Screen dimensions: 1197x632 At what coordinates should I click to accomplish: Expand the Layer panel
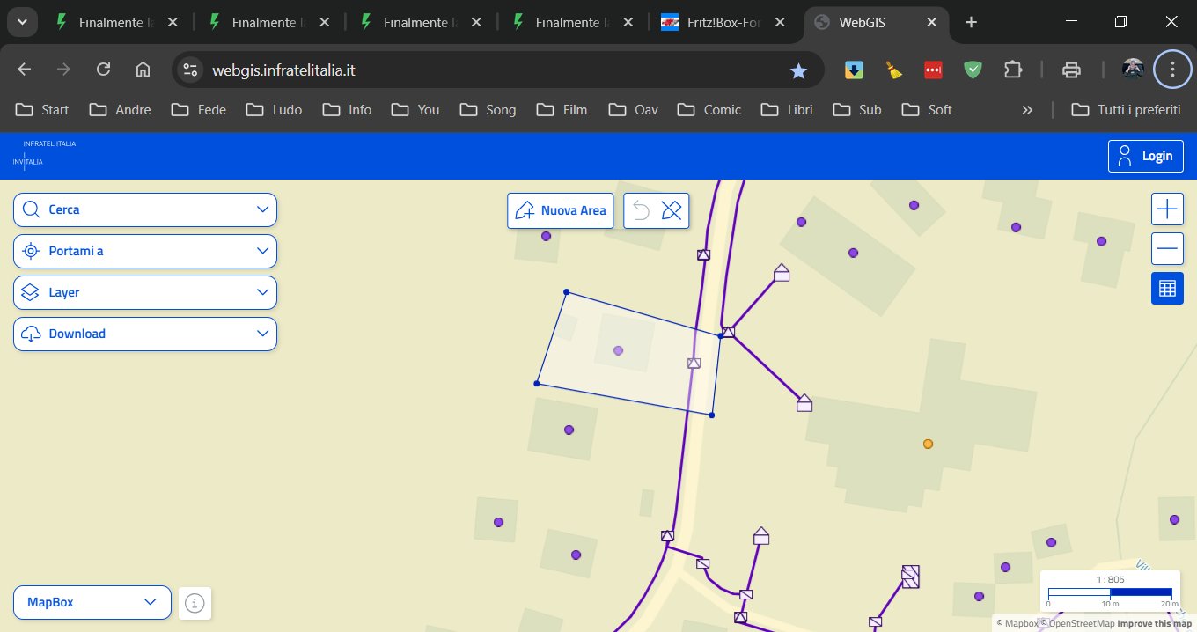(145, 292)
